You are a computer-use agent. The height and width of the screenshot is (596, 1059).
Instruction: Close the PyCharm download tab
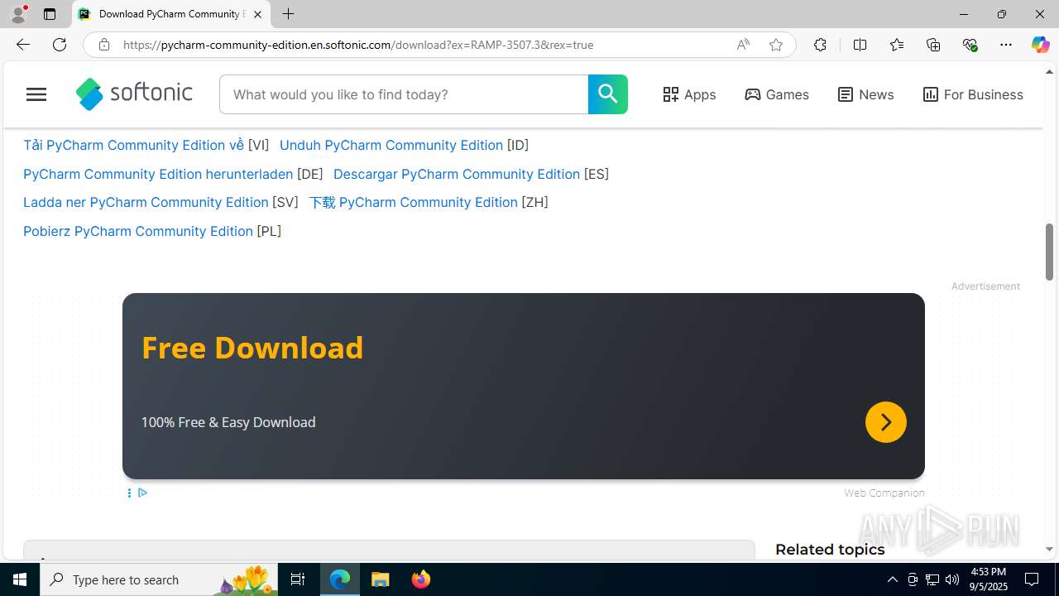point(257,14)
